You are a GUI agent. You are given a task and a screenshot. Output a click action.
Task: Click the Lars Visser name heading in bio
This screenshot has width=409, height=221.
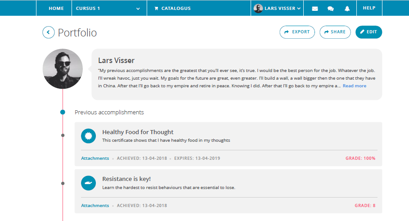[x=117, y=60]
